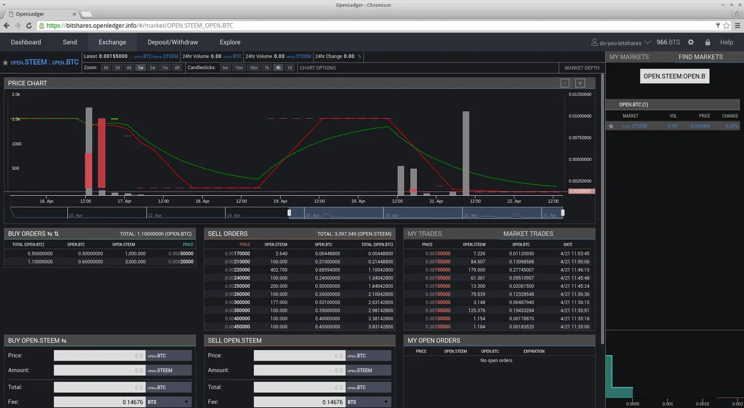This screenshot has height=408, width=744.
Task: Set chart zoom to 2d
Action: pyautogui.click(x=117, y=68)
